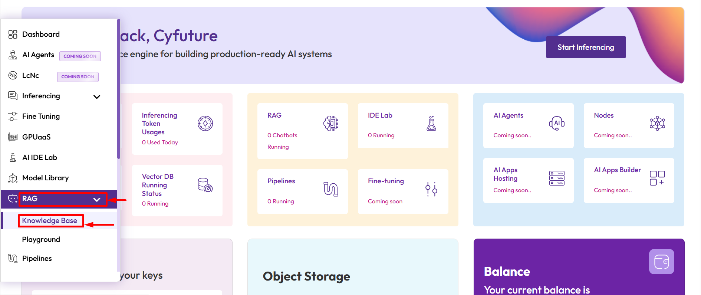
Task: Select Playground in the RAG submenu
Action: pyautogui.click(x=41, y=240)
